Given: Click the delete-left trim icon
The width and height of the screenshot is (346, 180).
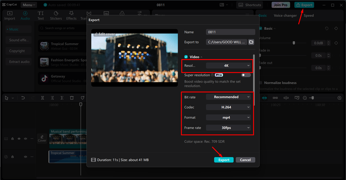Looking at the screenshot, I should (52, 98).
